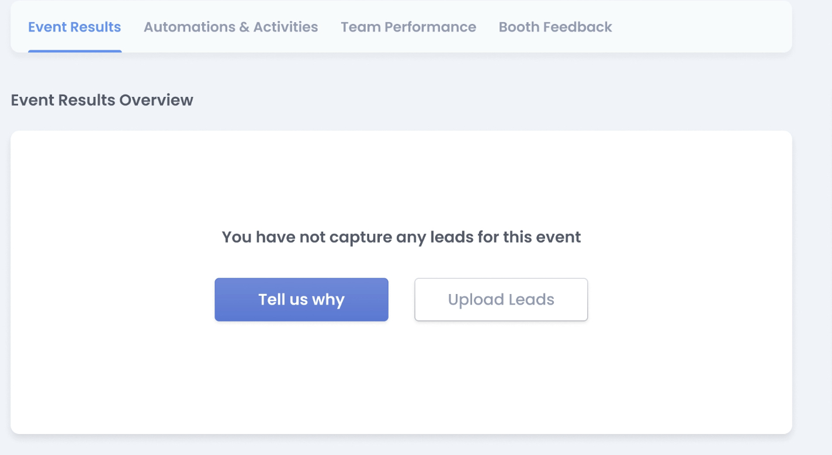View automations and activities for the event

231,27
